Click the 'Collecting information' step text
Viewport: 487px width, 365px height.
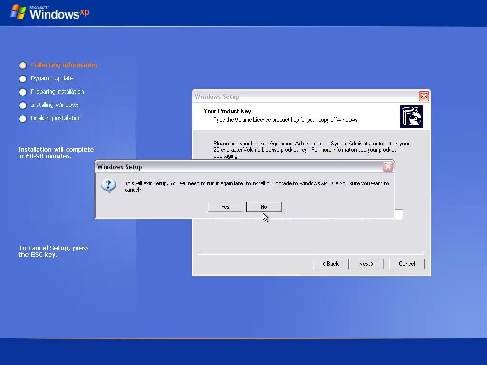point(64,65)
